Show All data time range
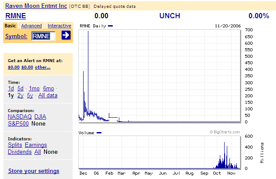 tap(48, 96)
